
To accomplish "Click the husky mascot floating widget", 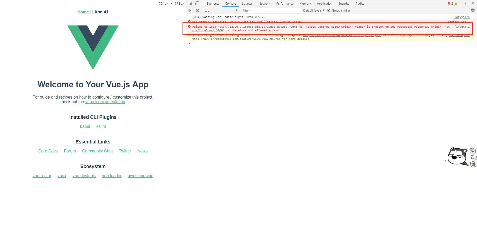I will pyautogui.click(x=458, y=157).
